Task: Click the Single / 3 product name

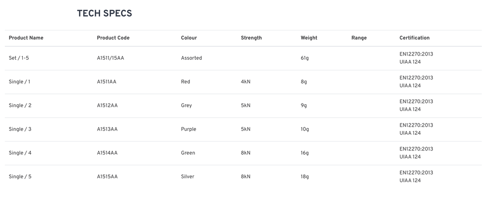Action: point(20,129)
